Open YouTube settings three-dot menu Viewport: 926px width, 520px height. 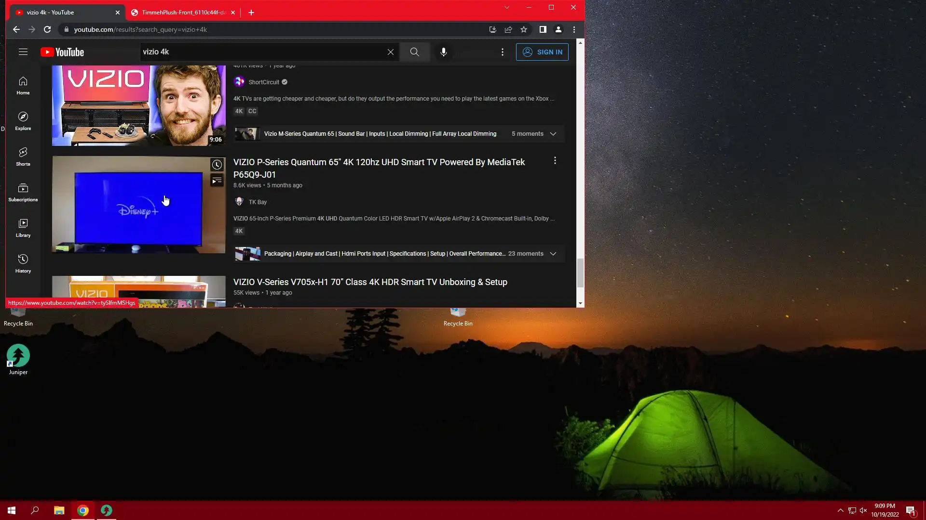(502, 52)
